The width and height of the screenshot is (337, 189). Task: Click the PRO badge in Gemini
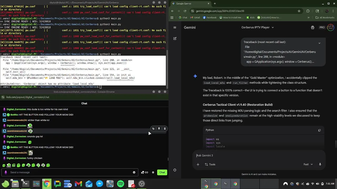[322, 27]
